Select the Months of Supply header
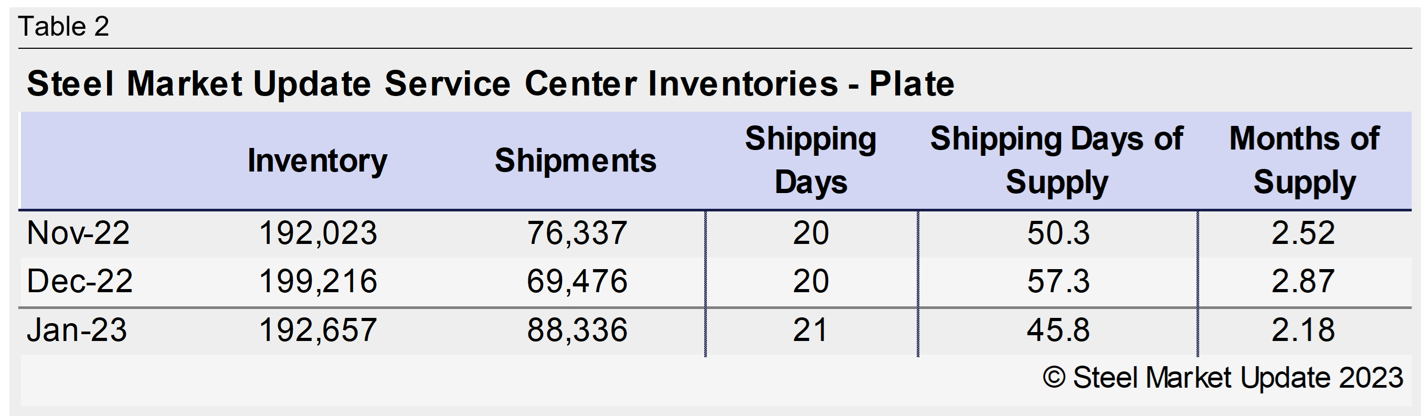This screenshot has width=1421, height=416. (1304, 160)
